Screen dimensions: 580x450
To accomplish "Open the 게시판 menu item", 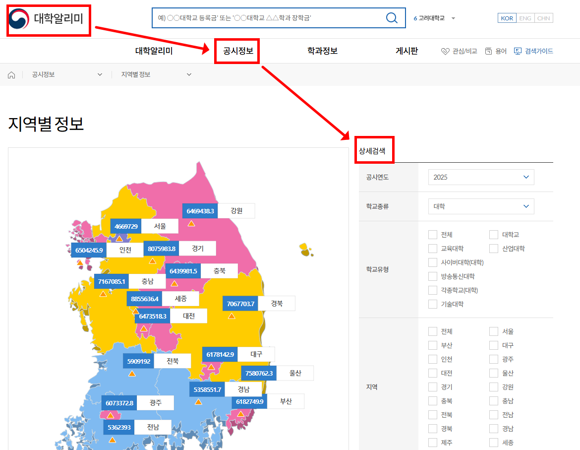I will 406,51.
